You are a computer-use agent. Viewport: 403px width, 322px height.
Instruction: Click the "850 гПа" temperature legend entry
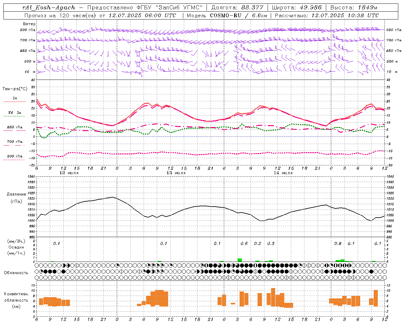point(14,127)
